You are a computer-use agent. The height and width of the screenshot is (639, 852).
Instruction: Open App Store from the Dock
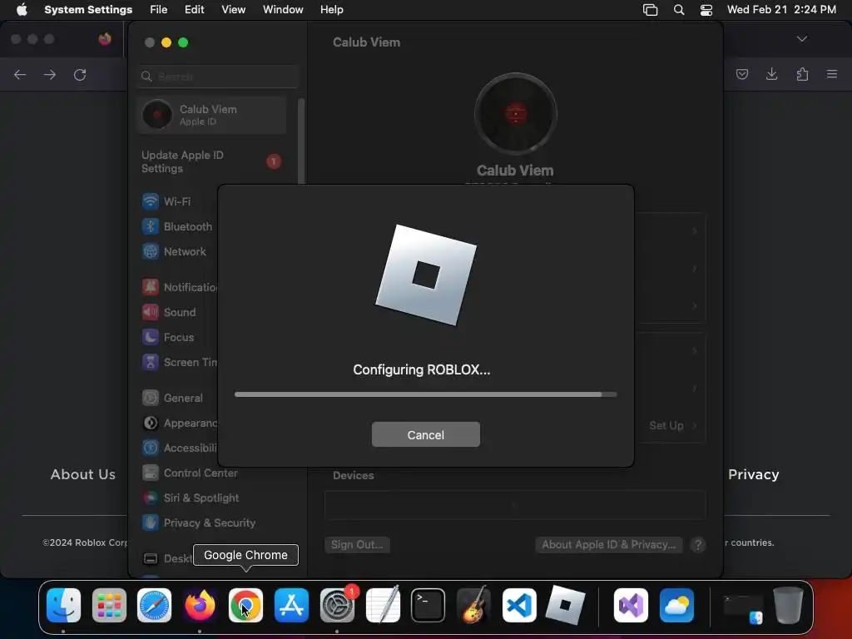(291, 606)
